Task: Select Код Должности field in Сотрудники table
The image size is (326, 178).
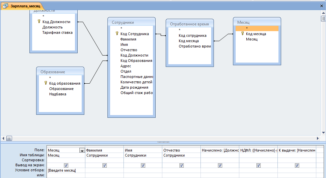Action: tap(134, 55)
